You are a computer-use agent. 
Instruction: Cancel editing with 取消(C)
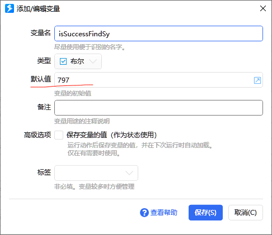[x=246, y=213]
